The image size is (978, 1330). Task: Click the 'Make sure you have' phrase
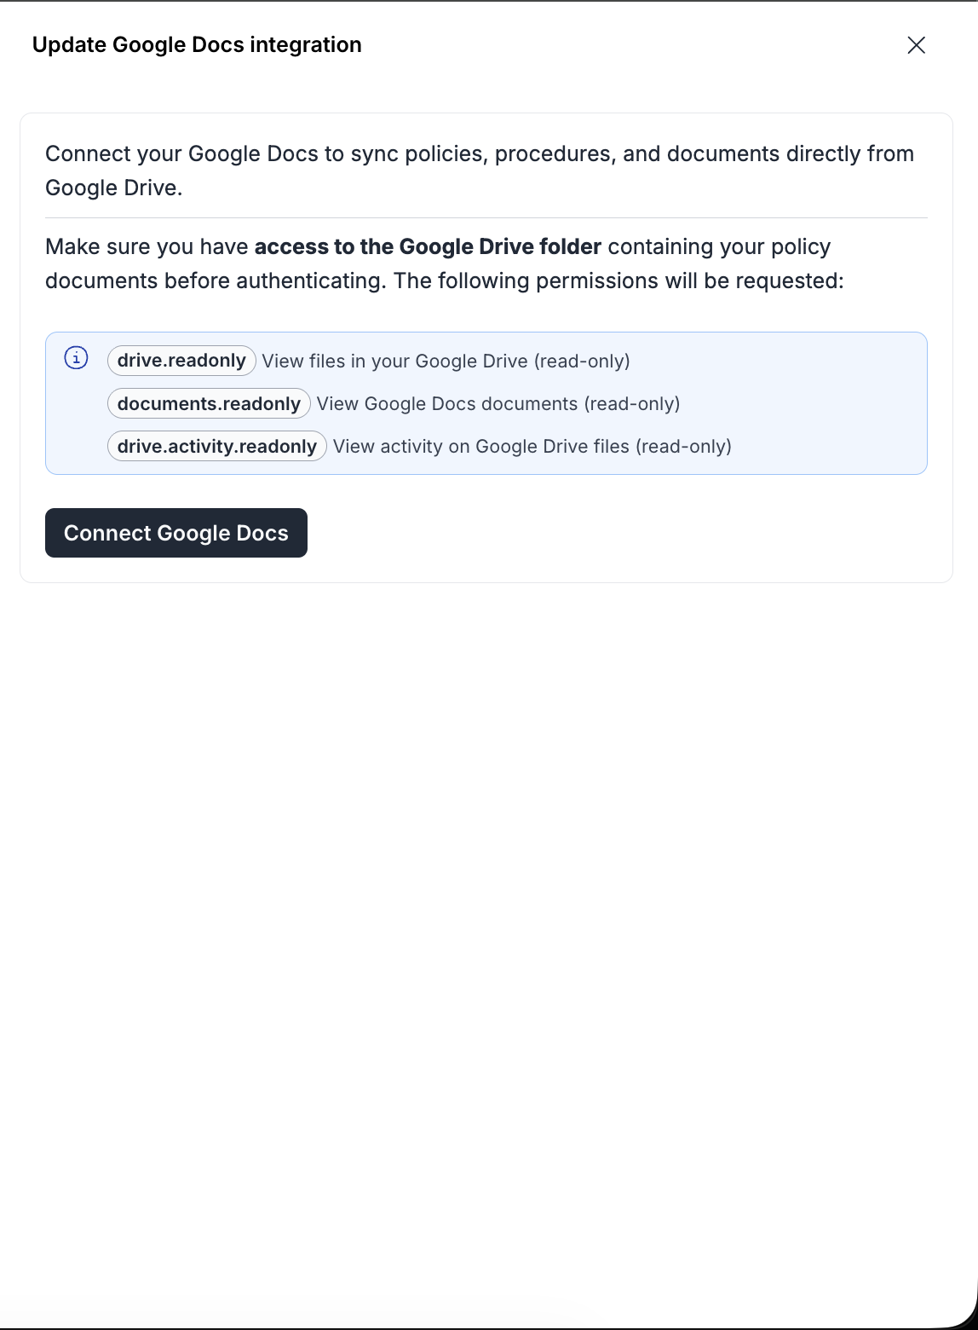[147, 247]
